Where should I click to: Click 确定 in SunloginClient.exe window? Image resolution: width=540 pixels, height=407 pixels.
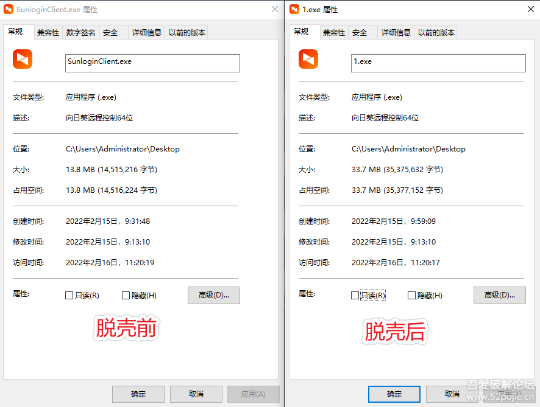pyautogui.click(x=138, y=394)
